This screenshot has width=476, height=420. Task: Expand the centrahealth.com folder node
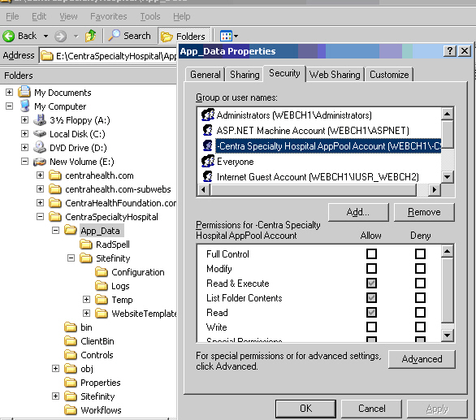(x=40, y=175)
